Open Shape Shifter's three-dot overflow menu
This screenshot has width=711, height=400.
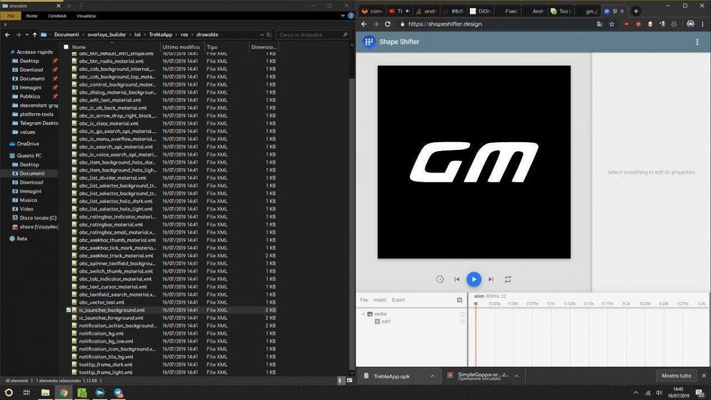pos(697,42)
